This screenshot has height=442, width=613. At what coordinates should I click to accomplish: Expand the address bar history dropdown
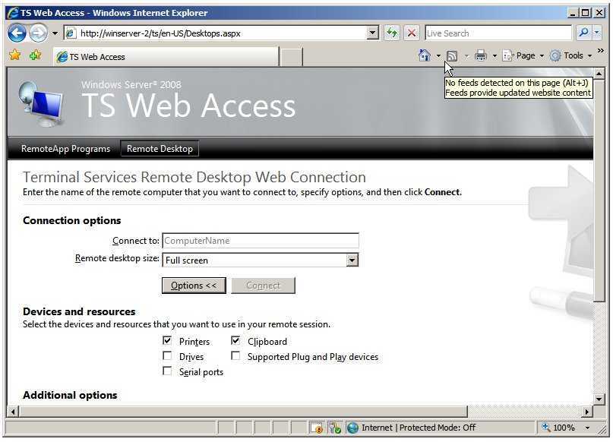pyautogui.click(x=373, y=33)
